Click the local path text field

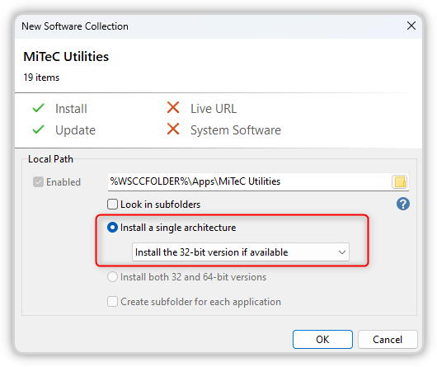pos(250,181)
